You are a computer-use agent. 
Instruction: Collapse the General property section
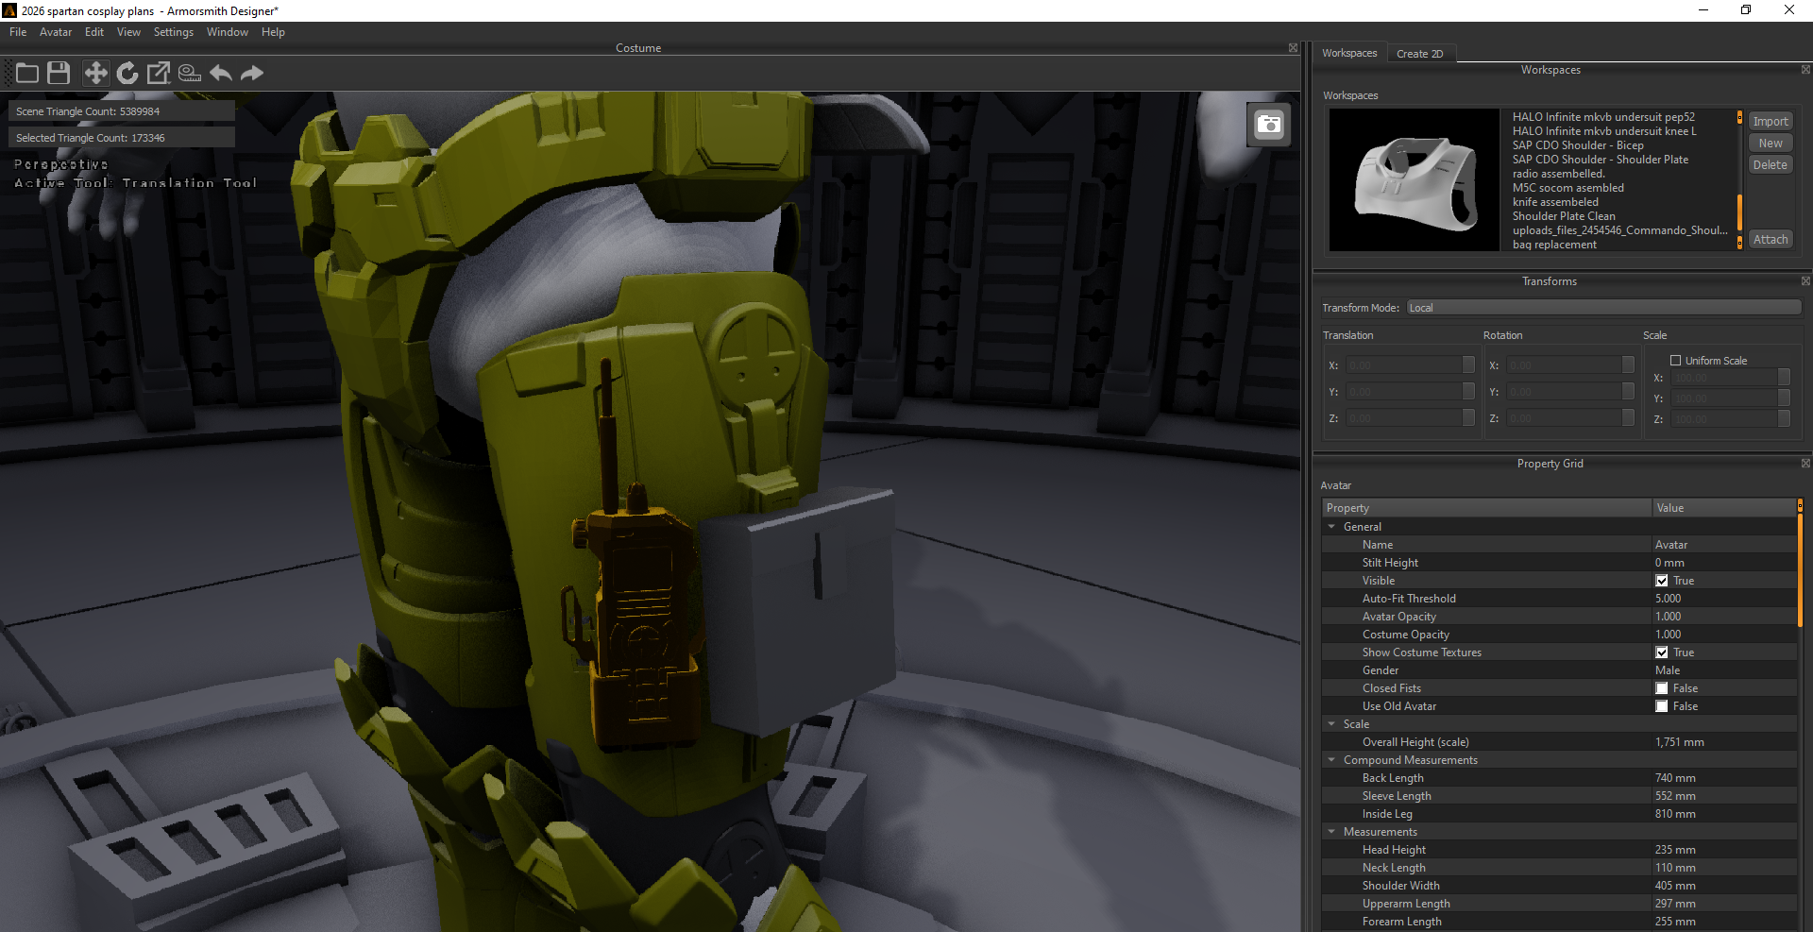[x=1330, y=526]
